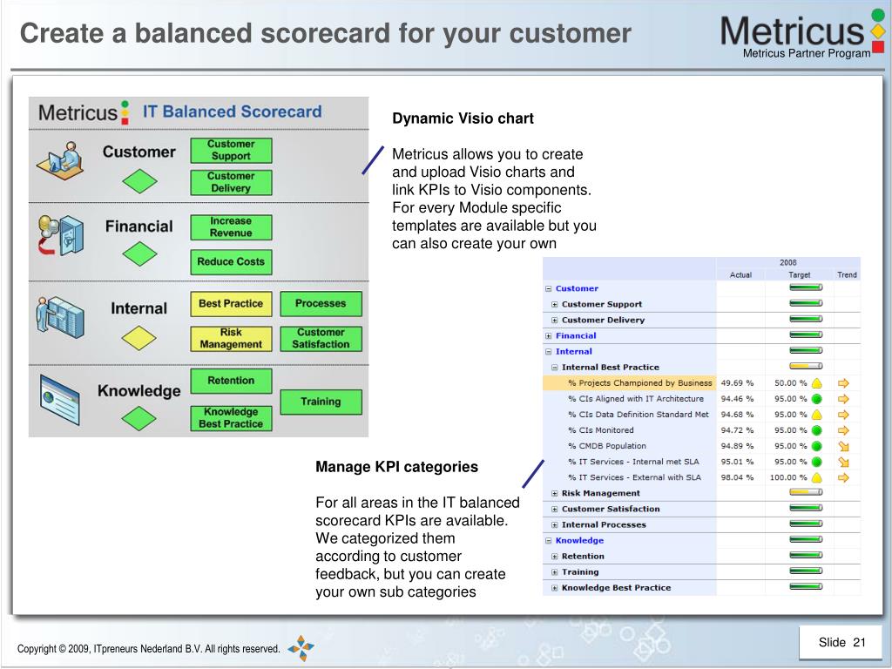Click yellow progress bar for Risk Management
Image resolution: width=892 pixels, height=669 pixels.
(806, 492)
